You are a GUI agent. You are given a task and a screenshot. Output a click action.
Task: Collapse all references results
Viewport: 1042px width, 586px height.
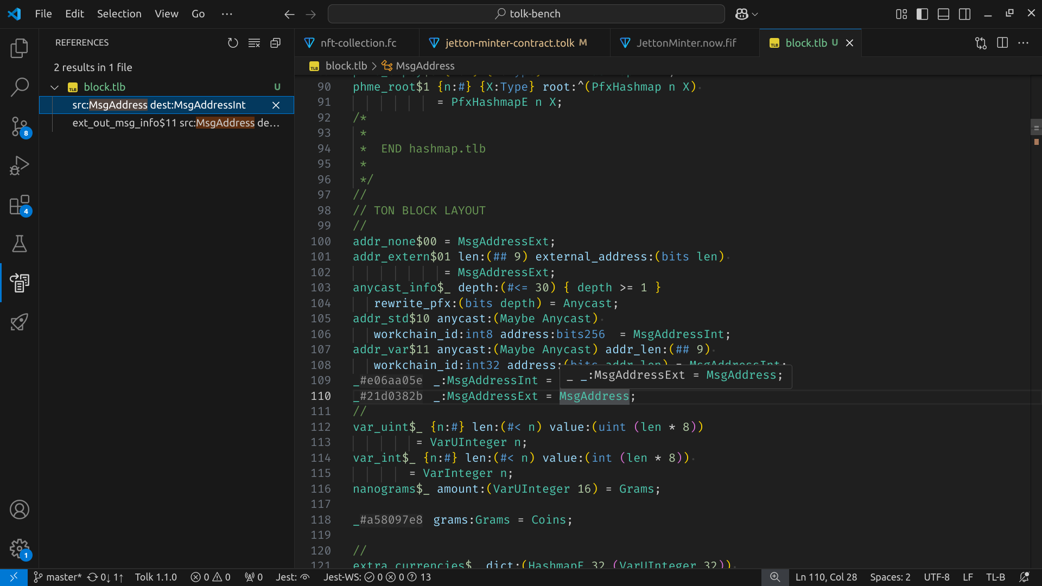coord(276,43)
